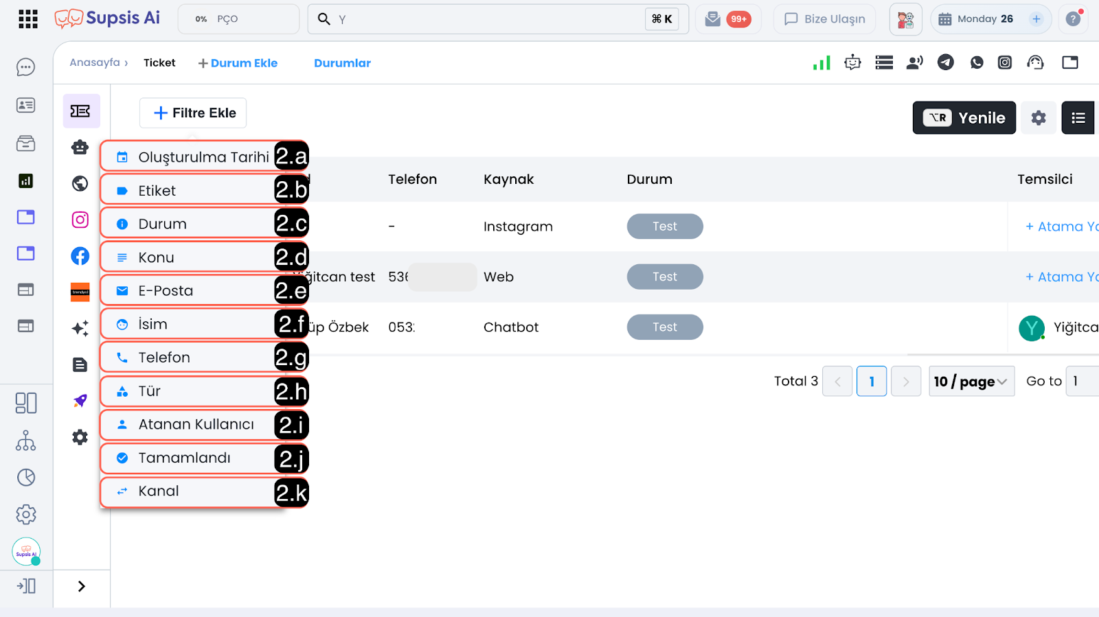Switch to list view using the black list button
Screen dimensions: 1099x617
tap(1078, 118)
